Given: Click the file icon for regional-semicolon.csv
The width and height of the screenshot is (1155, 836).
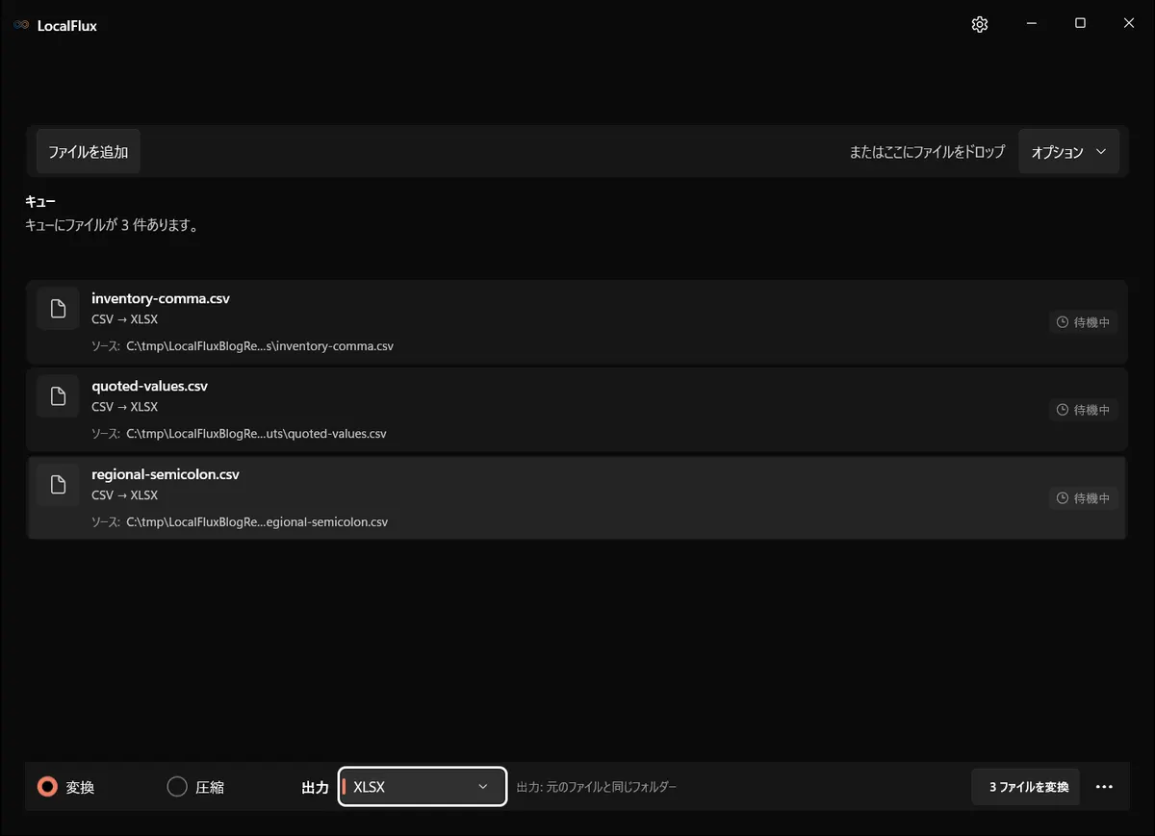Looking at the screenshot, I should point(58,484).
